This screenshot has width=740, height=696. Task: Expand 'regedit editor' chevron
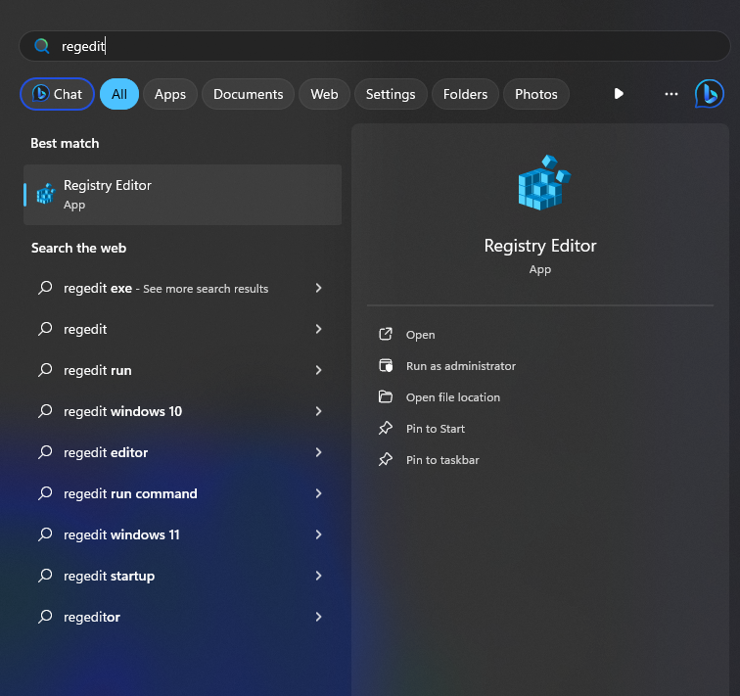pyautogui.click(x=318, y=452)
